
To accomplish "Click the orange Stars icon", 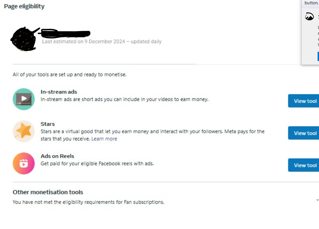I will coord(24,131).
